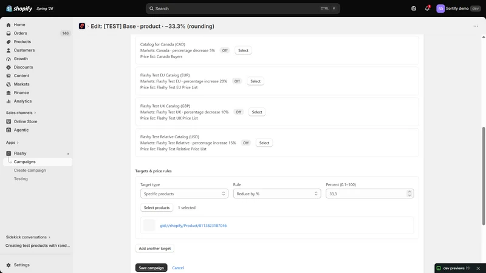
Task: Click the Search bar
Action: [x=242, y=8]
